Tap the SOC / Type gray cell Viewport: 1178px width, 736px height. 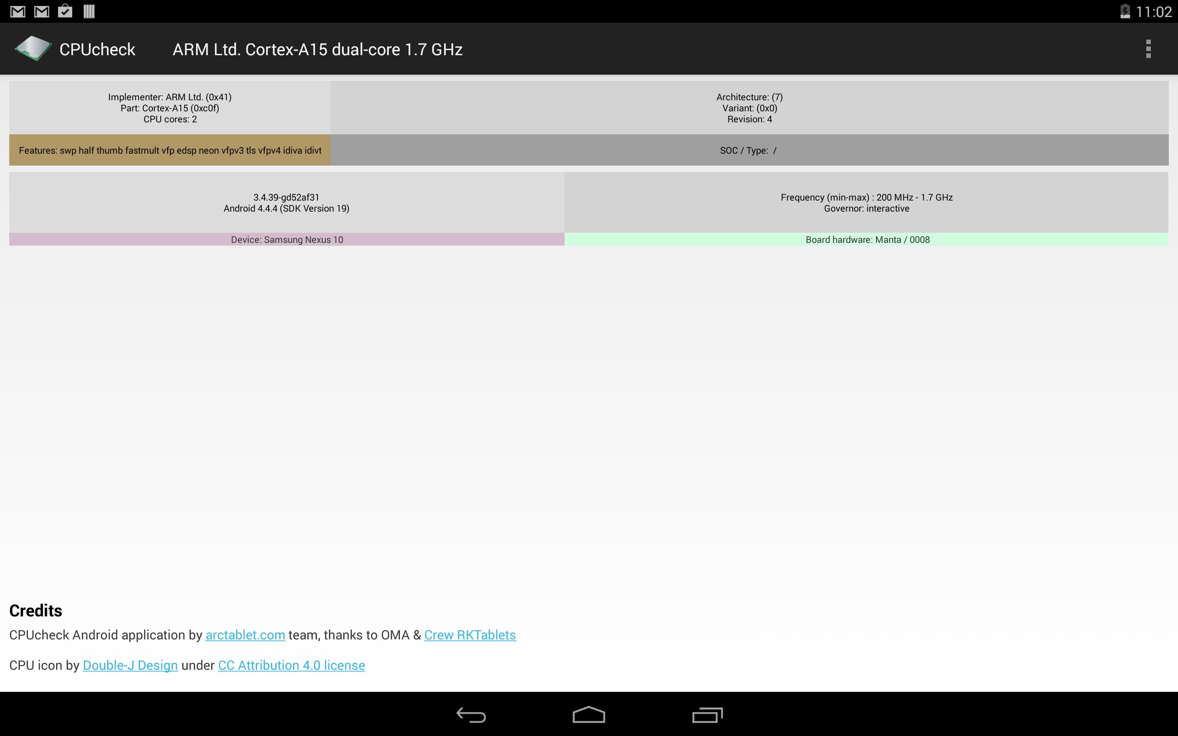749,150
